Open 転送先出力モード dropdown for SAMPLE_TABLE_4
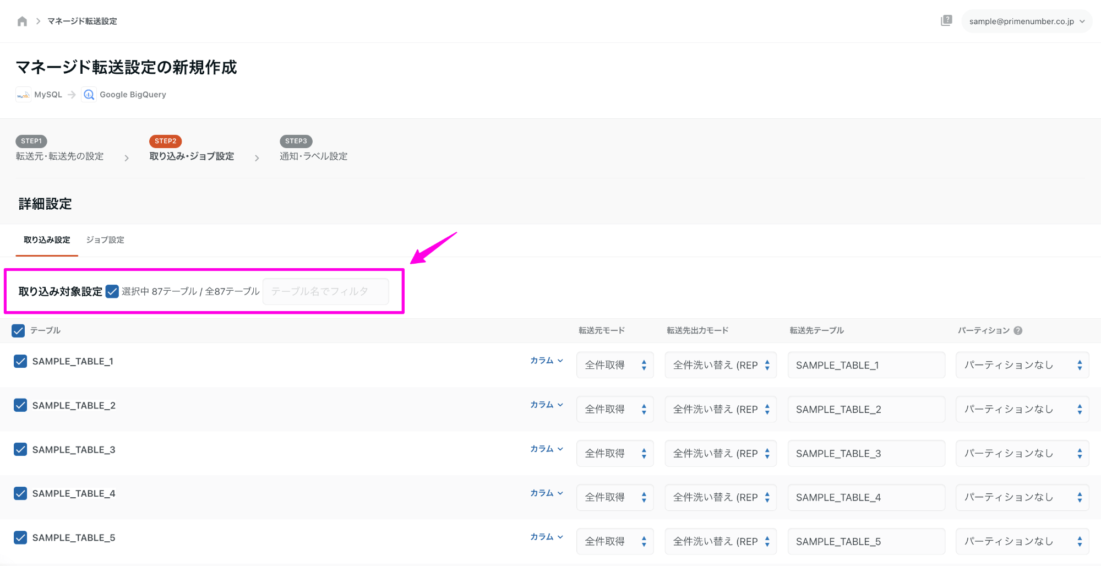Screen dimensions: 1101x566 click(721, 497)
